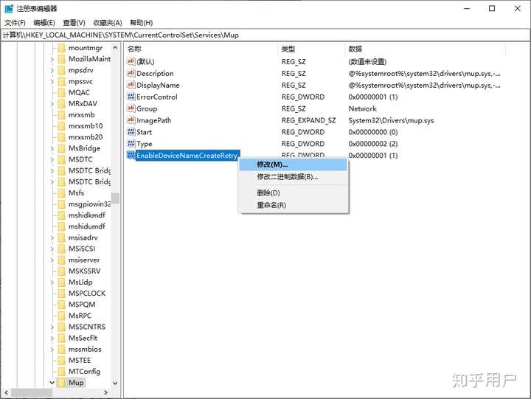Select the mrxsmb10 tree item
The width and height of the screenshot is (531, 399).
pos(86,126)
